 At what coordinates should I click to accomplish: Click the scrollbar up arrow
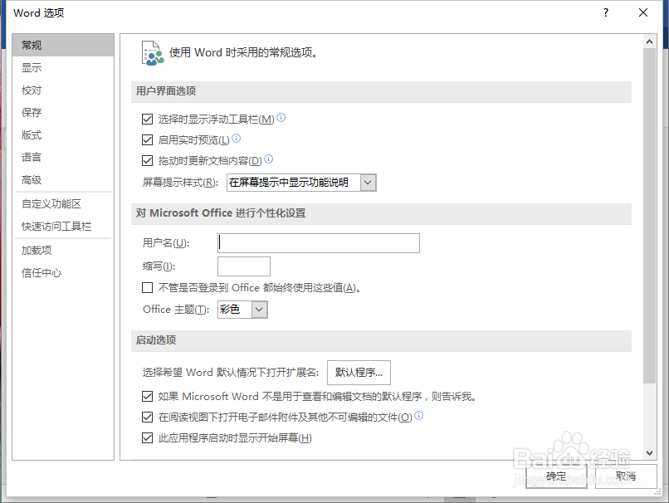tap(649, 42)
